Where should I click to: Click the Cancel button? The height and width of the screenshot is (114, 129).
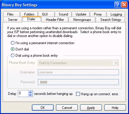67,108
